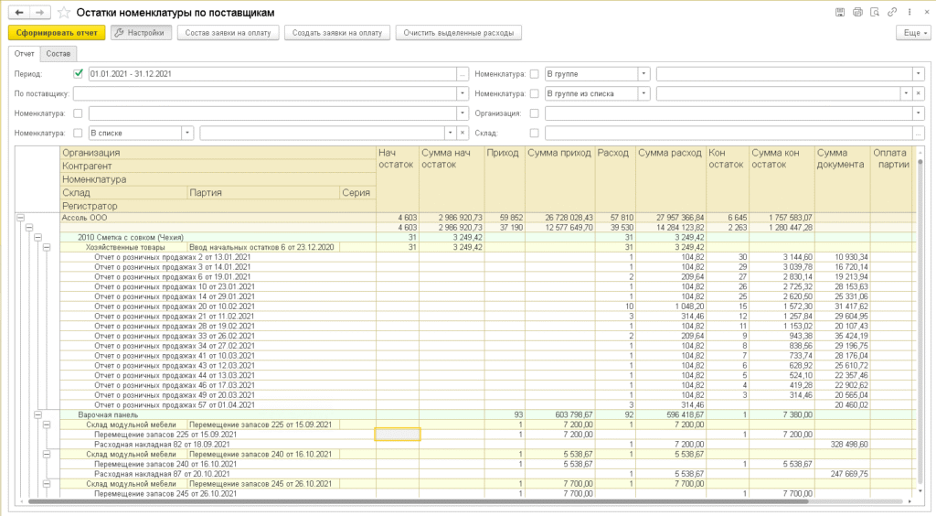This screenshot has height=516, width=936.
Task: Enable the Организация filter checkbox
Action: [x=534, y=113]
